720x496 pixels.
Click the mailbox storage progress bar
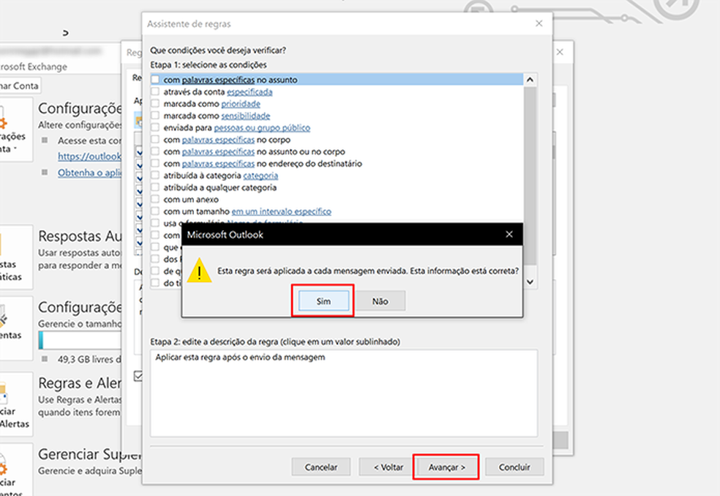[80, 341]
